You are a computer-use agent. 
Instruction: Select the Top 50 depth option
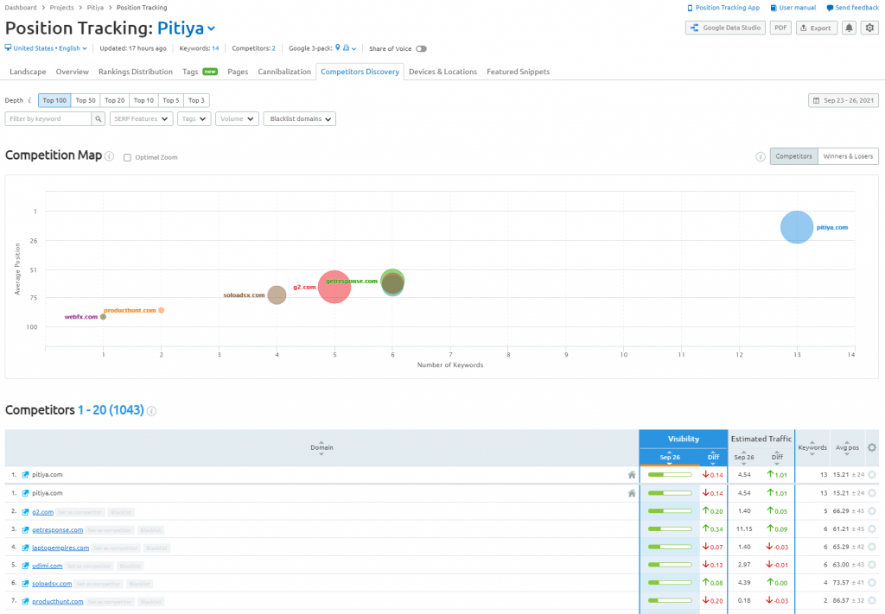click(x=86, y=100)
